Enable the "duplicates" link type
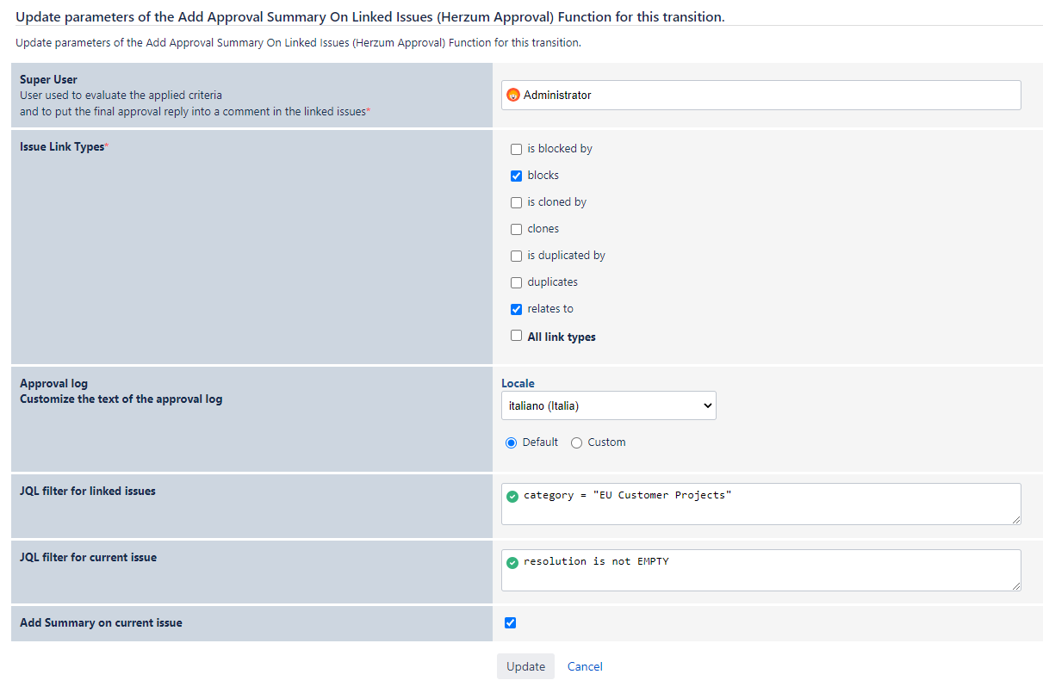1043x699 pixels. click(x=517, y=282)
